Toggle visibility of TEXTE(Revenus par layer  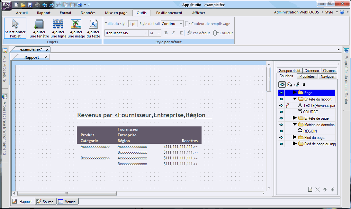(281, 106)
